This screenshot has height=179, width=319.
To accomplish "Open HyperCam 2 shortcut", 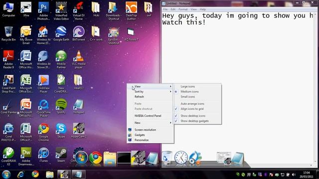I will (79, 131).
